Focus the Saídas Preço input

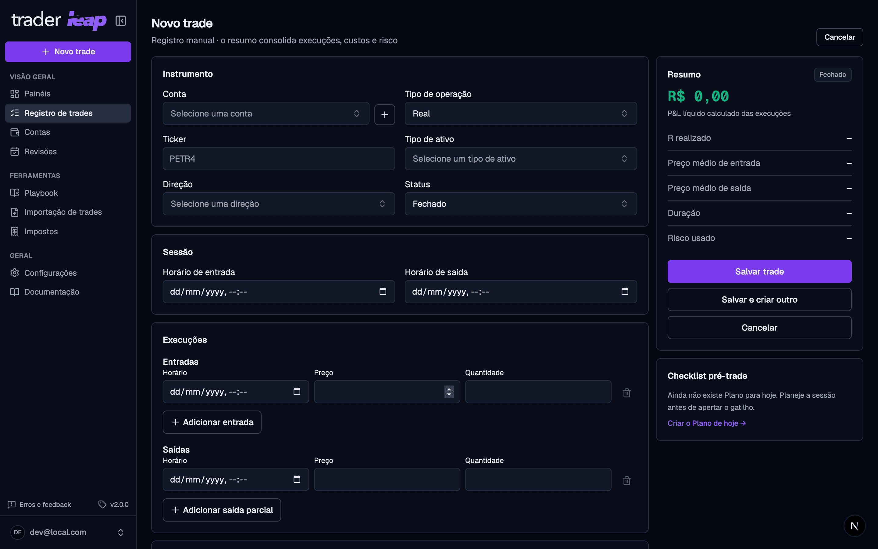pyautogui.click(x=387, y=479)
